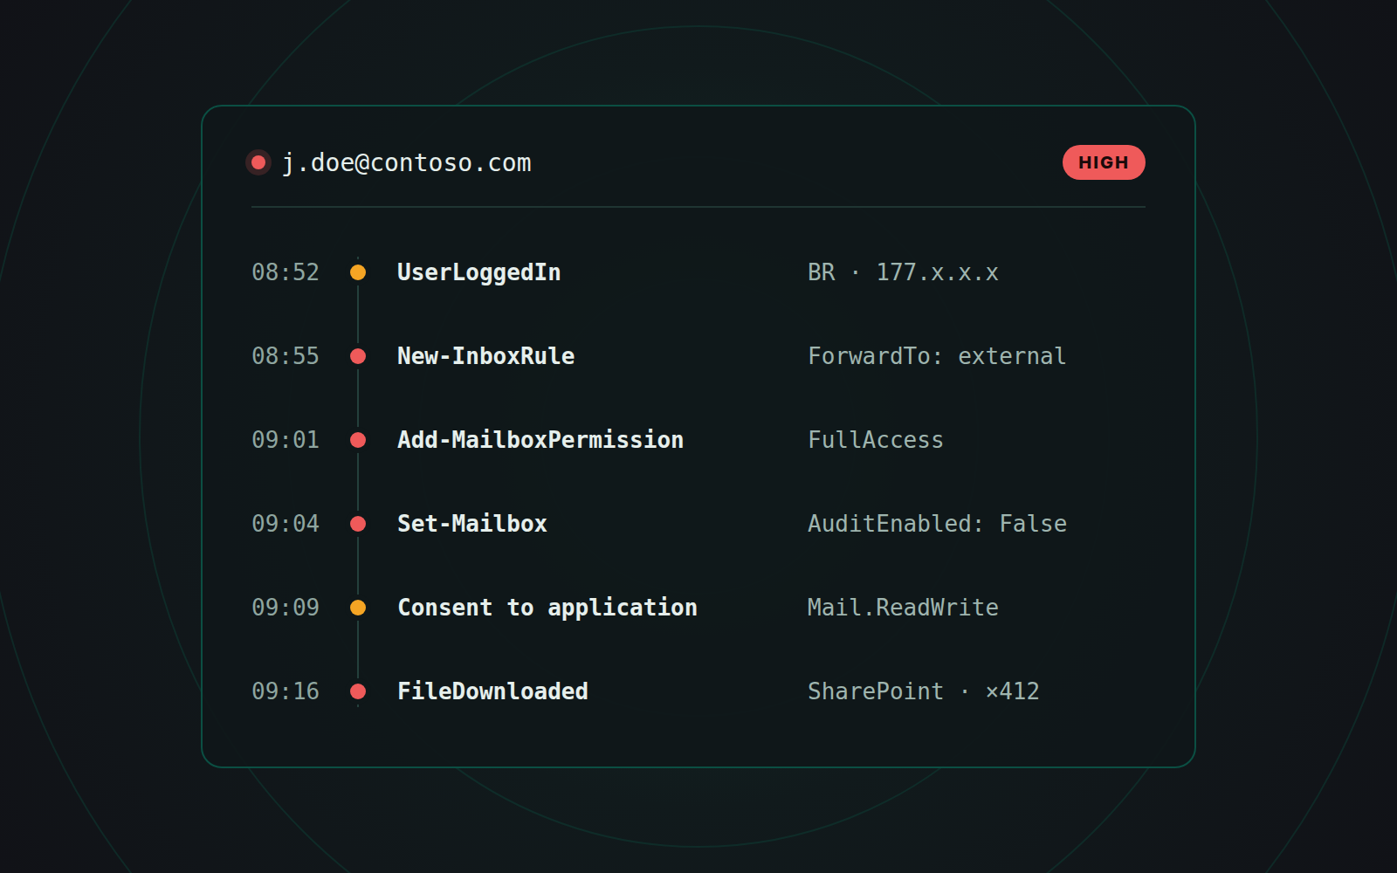The height and width of the screenshot is (873, 1397).
Task: Open the Consent to application event
Action: click(547, 608)
